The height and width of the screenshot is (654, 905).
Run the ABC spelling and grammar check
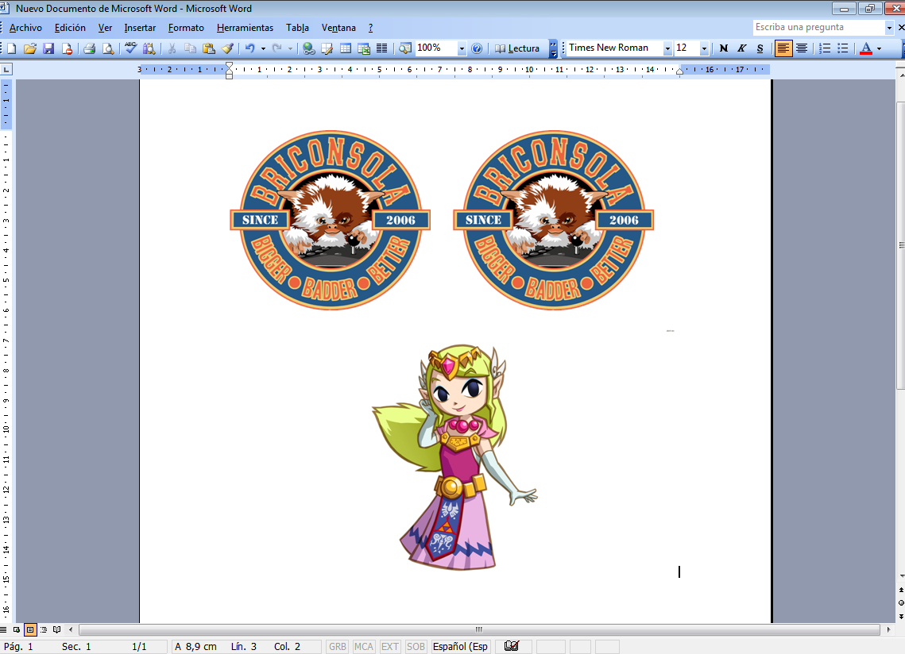[130, 48]
